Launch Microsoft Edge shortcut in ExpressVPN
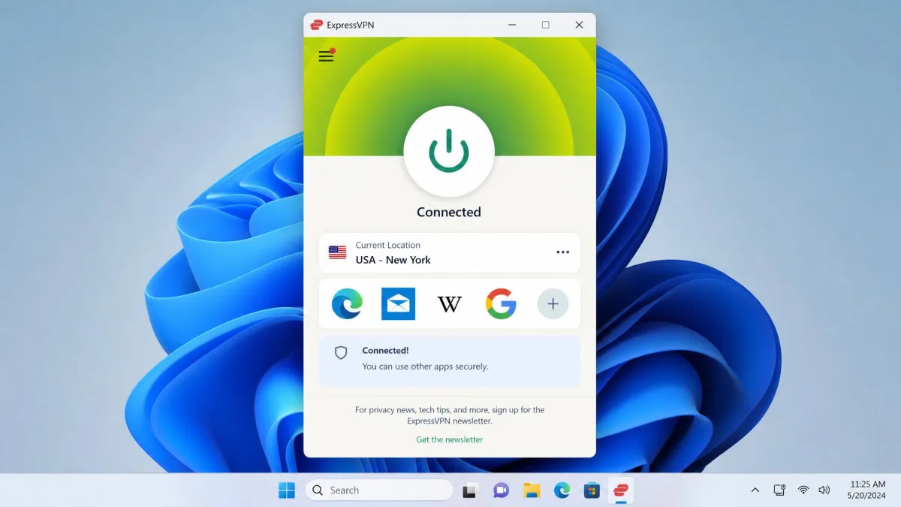This screenshot has width=901, height=507. pos(347,304)
